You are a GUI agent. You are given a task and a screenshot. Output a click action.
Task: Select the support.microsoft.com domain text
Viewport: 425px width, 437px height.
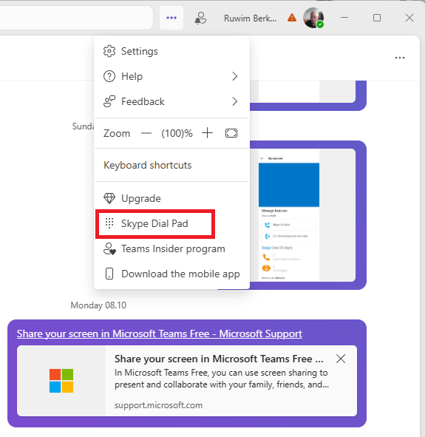(158, 405)
